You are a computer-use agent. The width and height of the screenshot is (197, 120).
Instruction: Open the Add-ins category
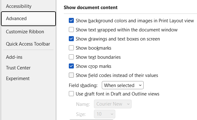click(x=14, y=57)
